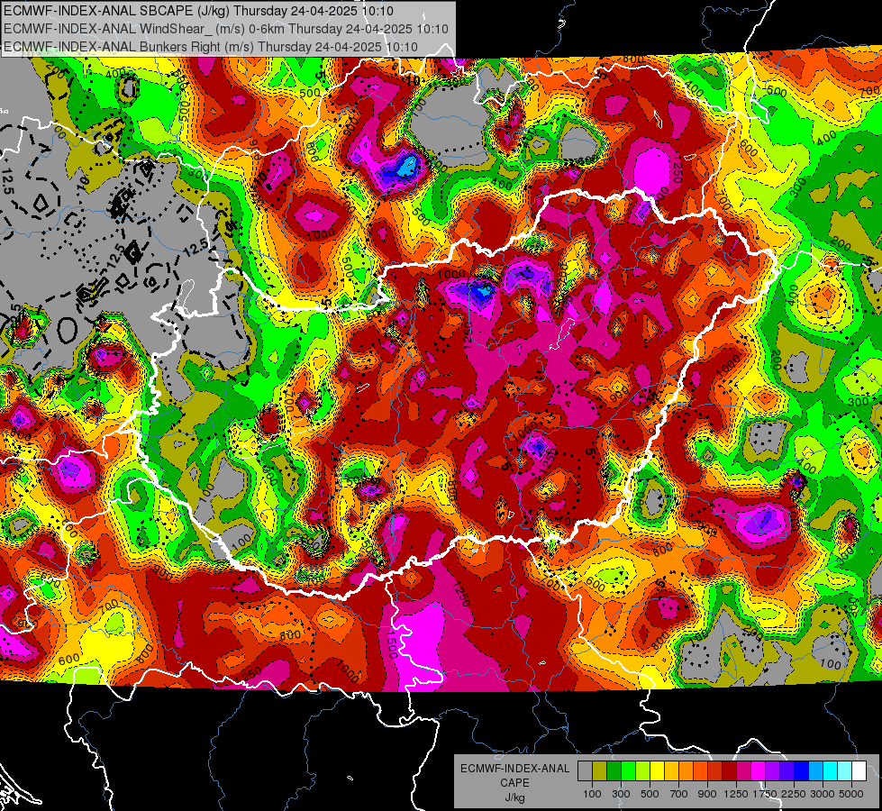Click the J/kg unit in the legend
This screenshot has width=882, height=811.
click(514, 797)
